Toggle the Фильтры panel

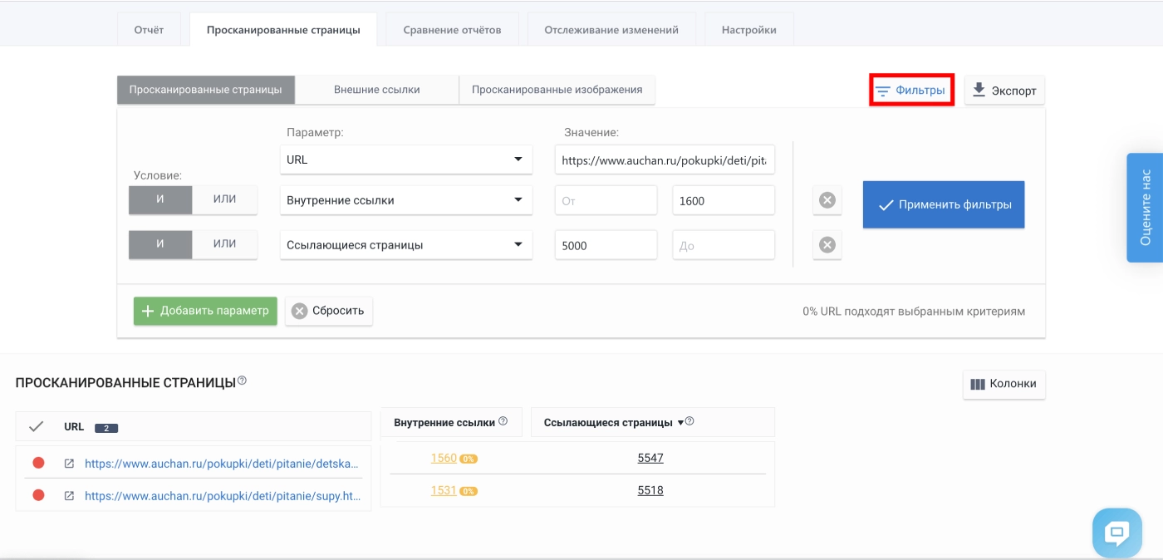(x=911, y=91)
